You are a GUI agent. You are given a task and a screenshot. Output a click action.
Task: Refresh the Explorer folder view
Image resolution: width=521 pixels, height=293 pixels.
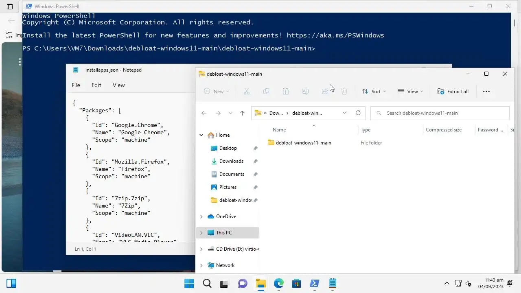[x=358, y=113]
